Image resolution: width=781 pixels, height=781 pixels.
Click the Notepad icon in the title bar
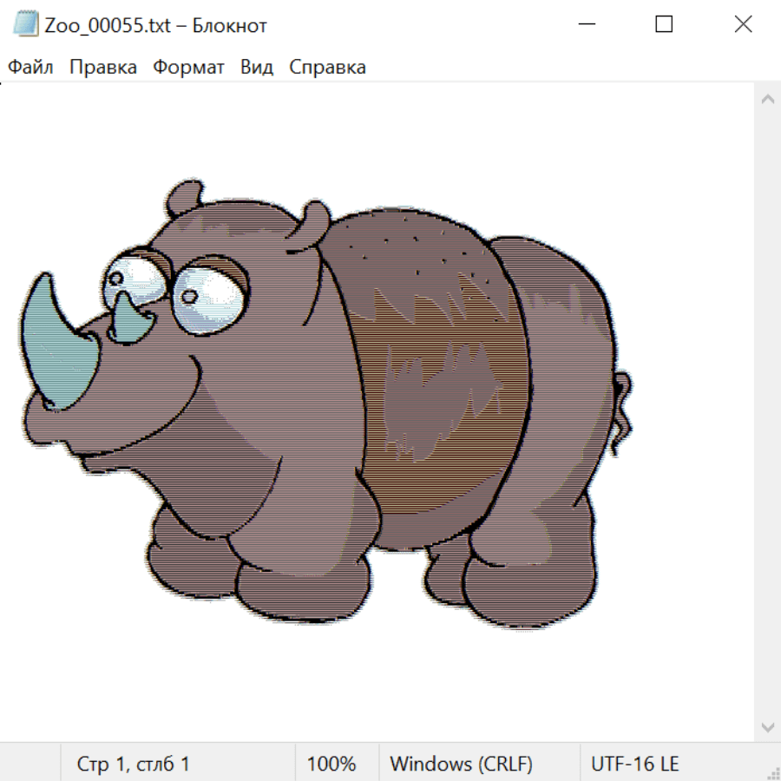[x=27, y=24]
